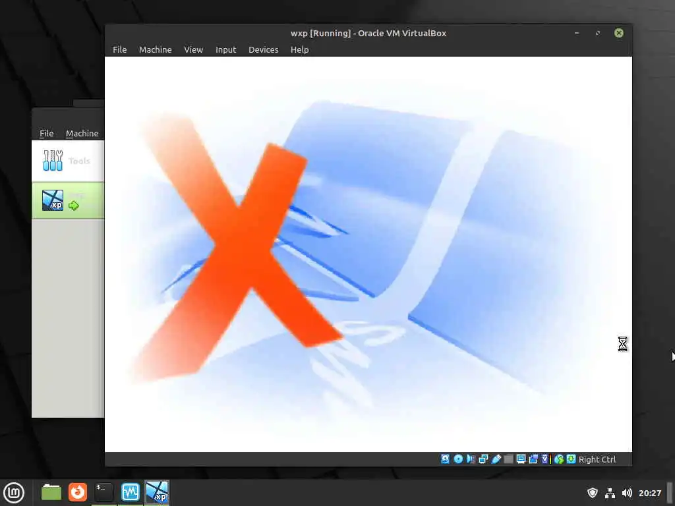Open the View menu in VM window

tap(193, 49)
